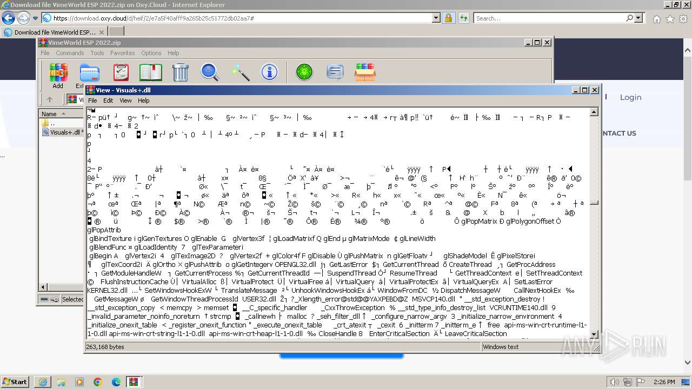Screen dimensions: 692x389
Task: Click the IE Home icon
Action: (656, 19)
